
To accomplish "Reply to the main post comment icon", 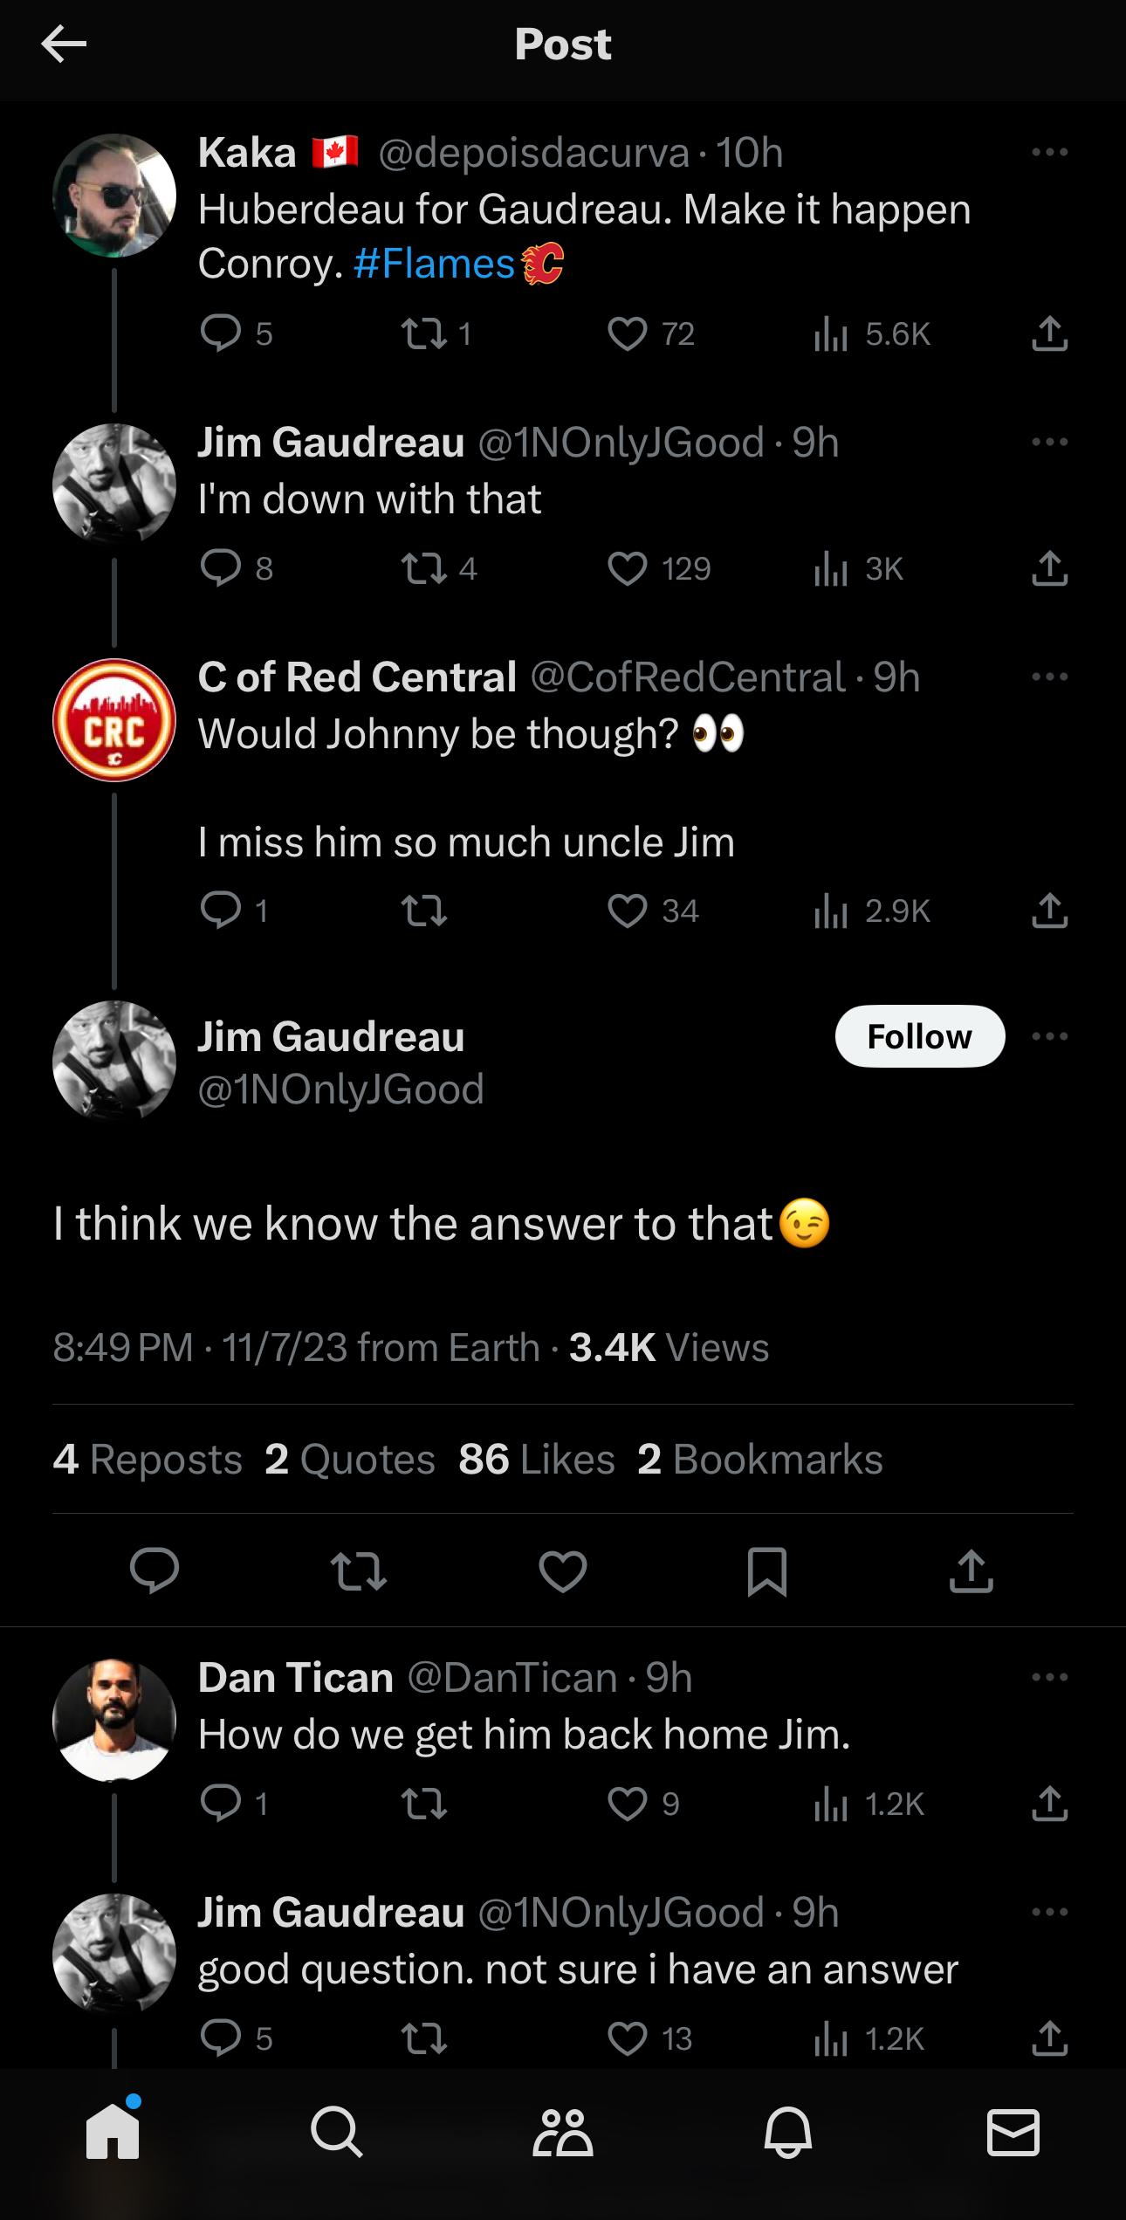I will (x=154, y=1572).
